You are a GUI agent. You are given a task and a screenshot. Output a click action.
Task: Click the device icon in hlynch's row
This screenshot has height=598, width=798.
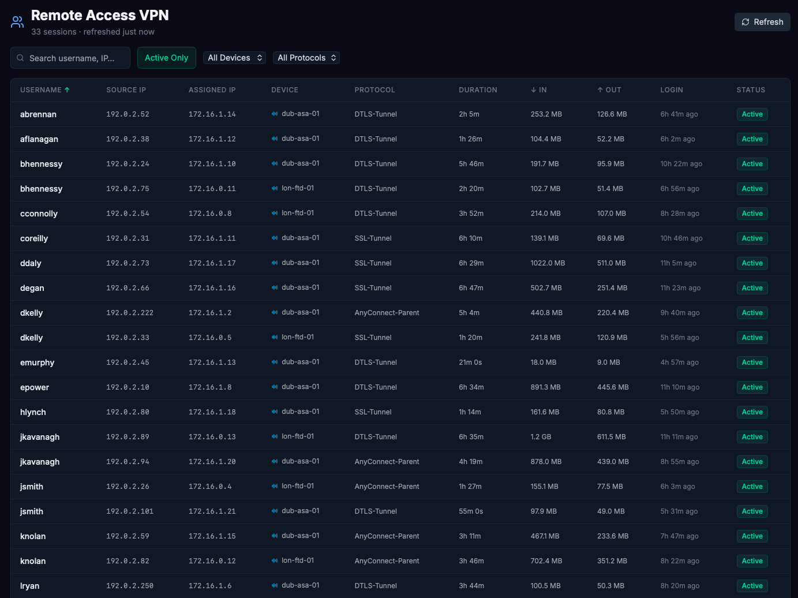(275, 412)
